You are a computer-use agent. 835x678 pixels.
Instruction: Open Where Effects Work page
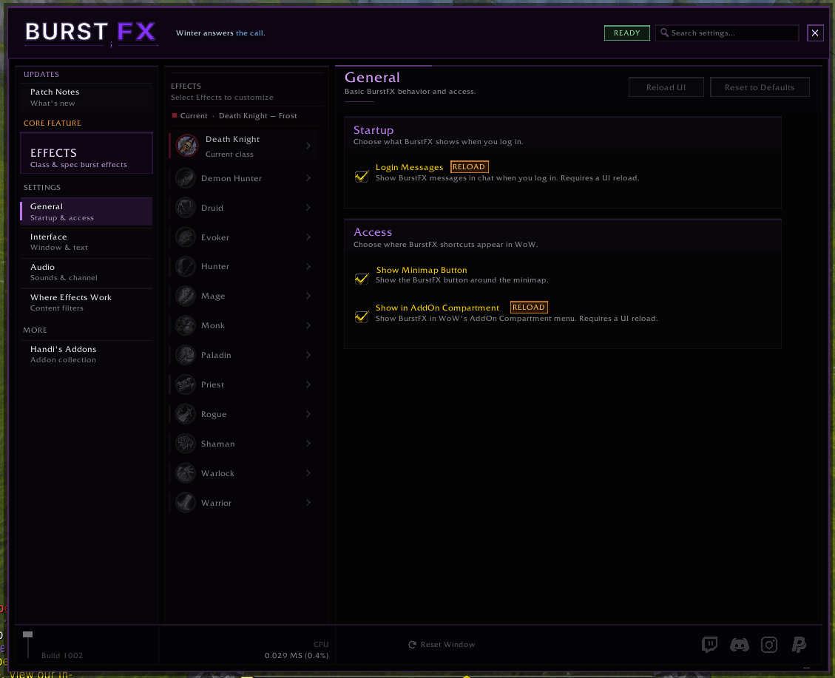87,302
